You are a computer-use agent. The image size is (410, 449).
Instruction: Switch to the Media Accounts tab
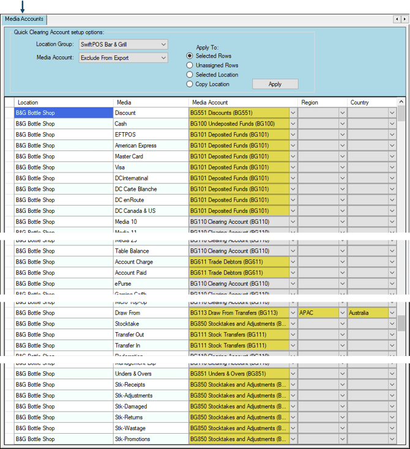point(24,20)
